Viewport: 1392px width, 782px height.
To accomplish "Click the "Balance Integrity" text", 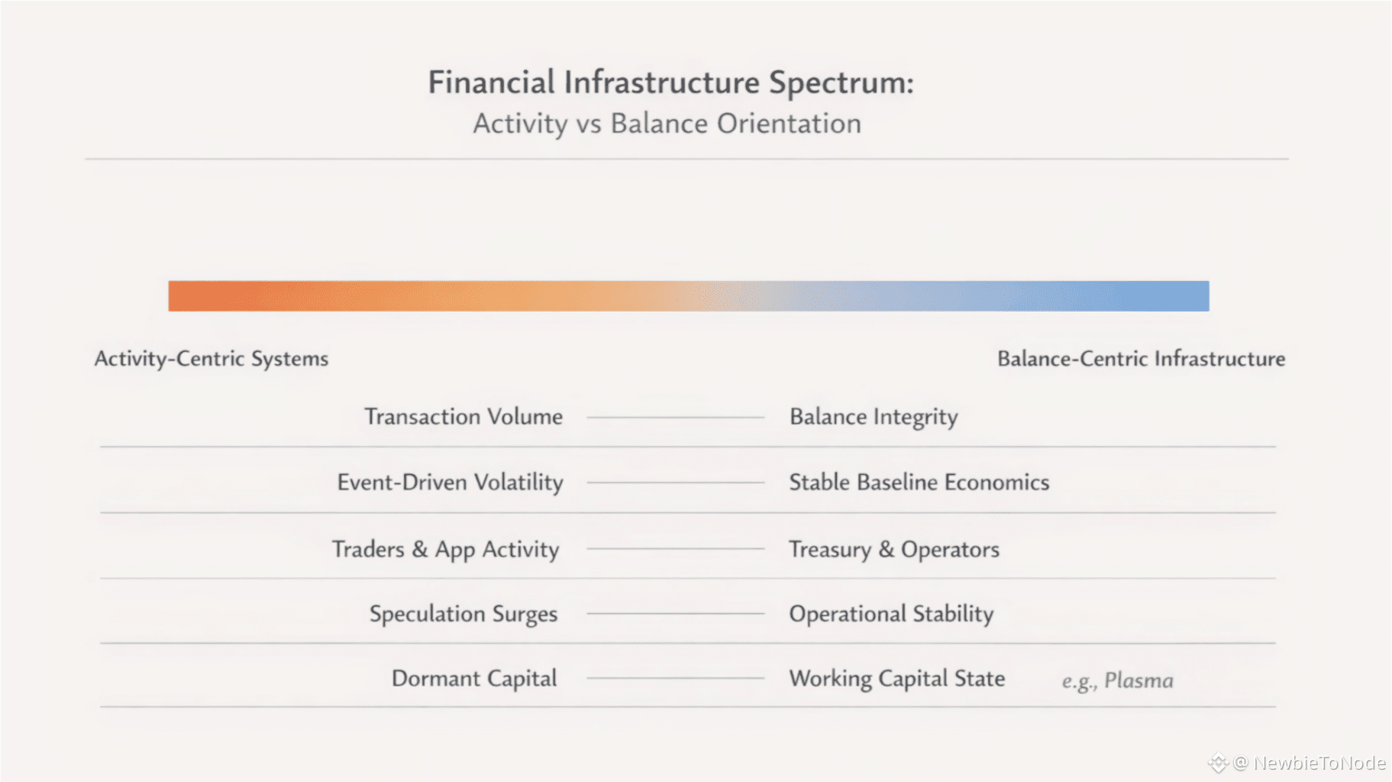I will pos(873,417).
